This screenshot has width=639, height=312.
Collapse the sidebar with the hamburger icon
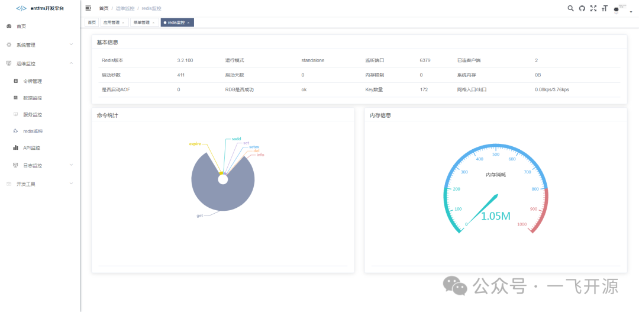point(88,8)
